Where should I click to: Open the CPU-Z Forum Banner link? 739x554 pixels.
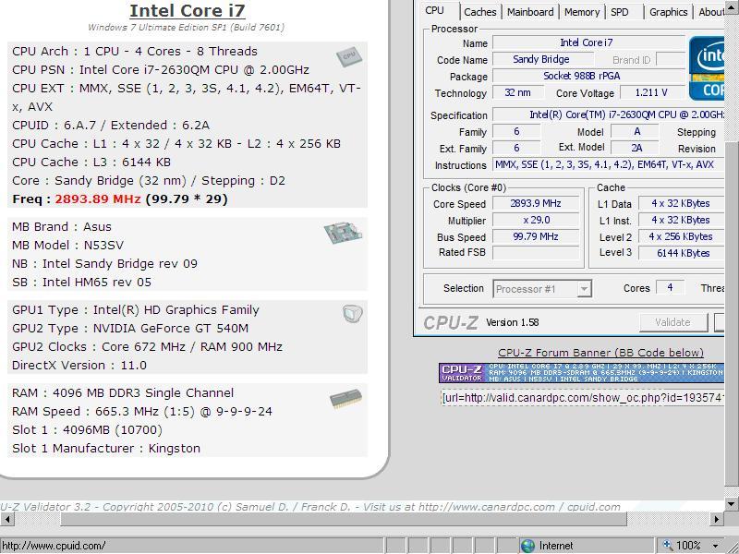[601, 353]
